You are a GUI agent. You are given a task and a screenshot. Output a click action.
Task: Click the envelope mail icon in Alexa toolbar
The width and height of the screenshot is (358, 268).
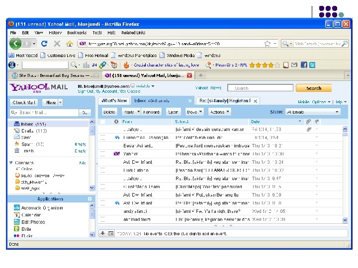(294, 65)
